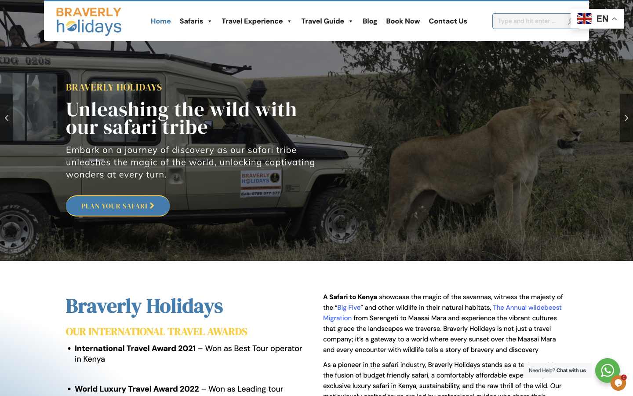Advance to the next slide arrow
This screenshot has width=633, height=396.
coord(626,118)
